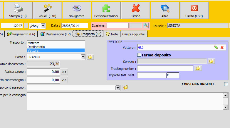The image size is (230, 128).
Task: Tick the CONSEGNA URGENTE checkbox
Action: coord(226,84)
